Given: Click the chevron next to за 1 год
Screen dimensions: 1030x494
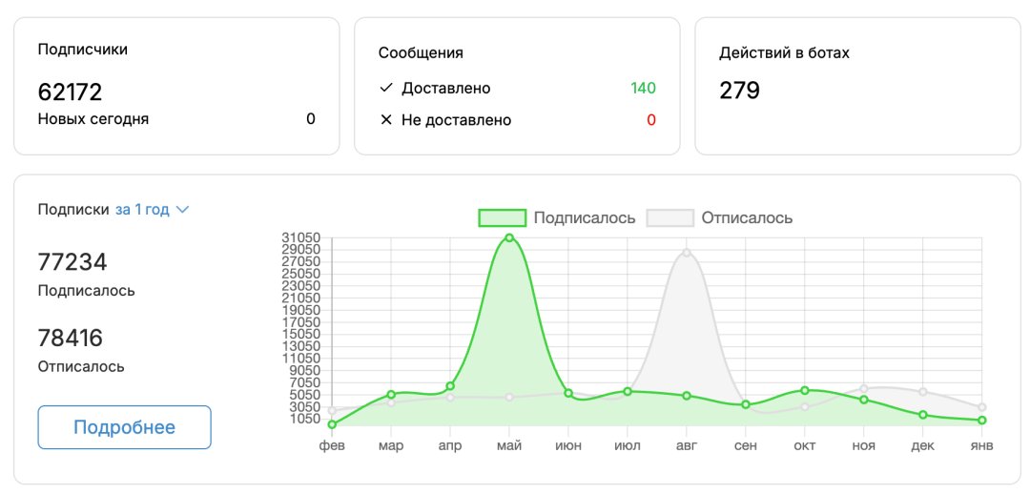Looking at the screenshot, I should point(183,210).
